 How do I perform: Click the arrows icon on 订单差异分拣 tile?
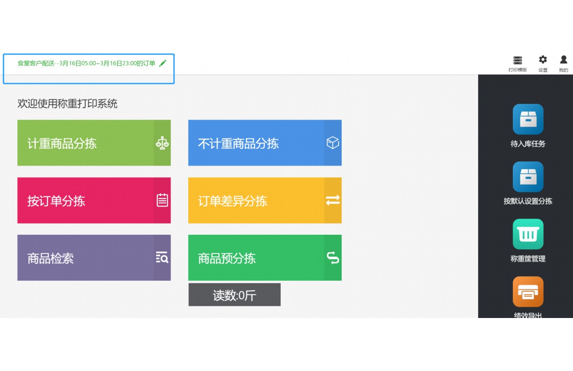coord(332,200)
